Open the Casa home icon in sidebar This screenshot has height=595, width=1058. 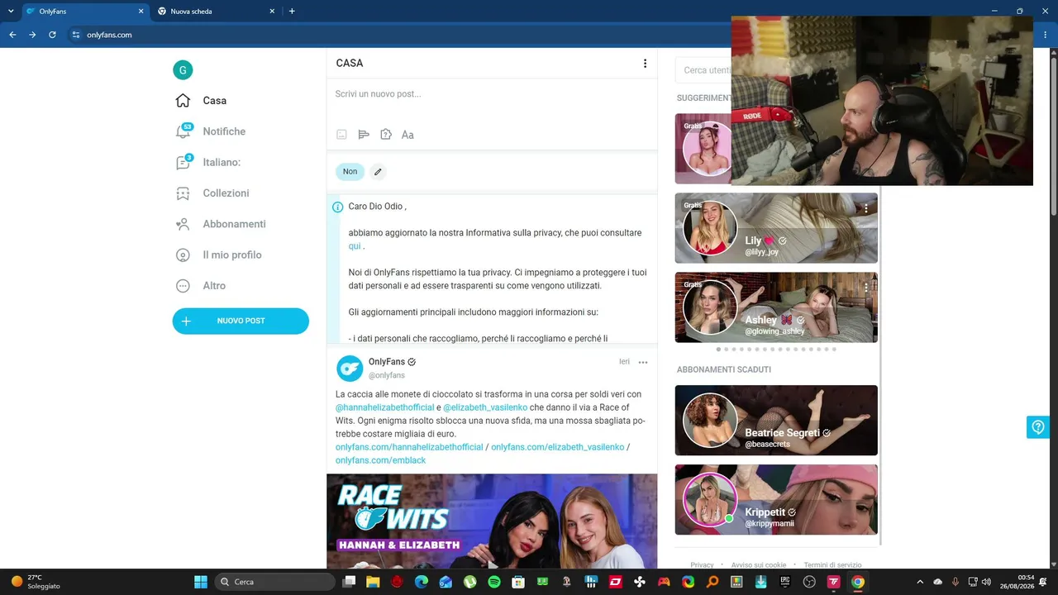pos(183,101)
